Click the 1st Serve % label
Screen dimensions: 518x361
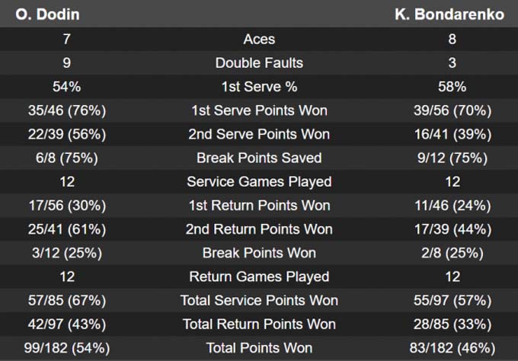point(259,87)
